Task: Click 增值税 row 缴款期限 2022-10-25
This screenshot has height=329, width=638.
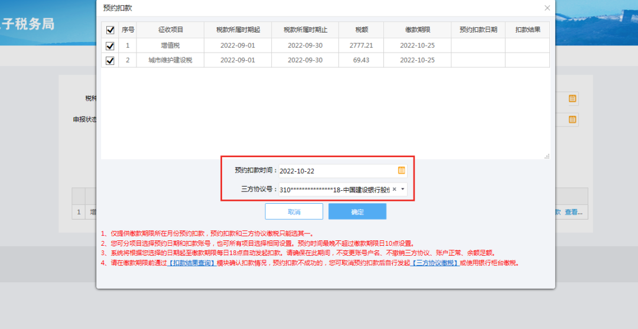Action: (x=418, y=45)
